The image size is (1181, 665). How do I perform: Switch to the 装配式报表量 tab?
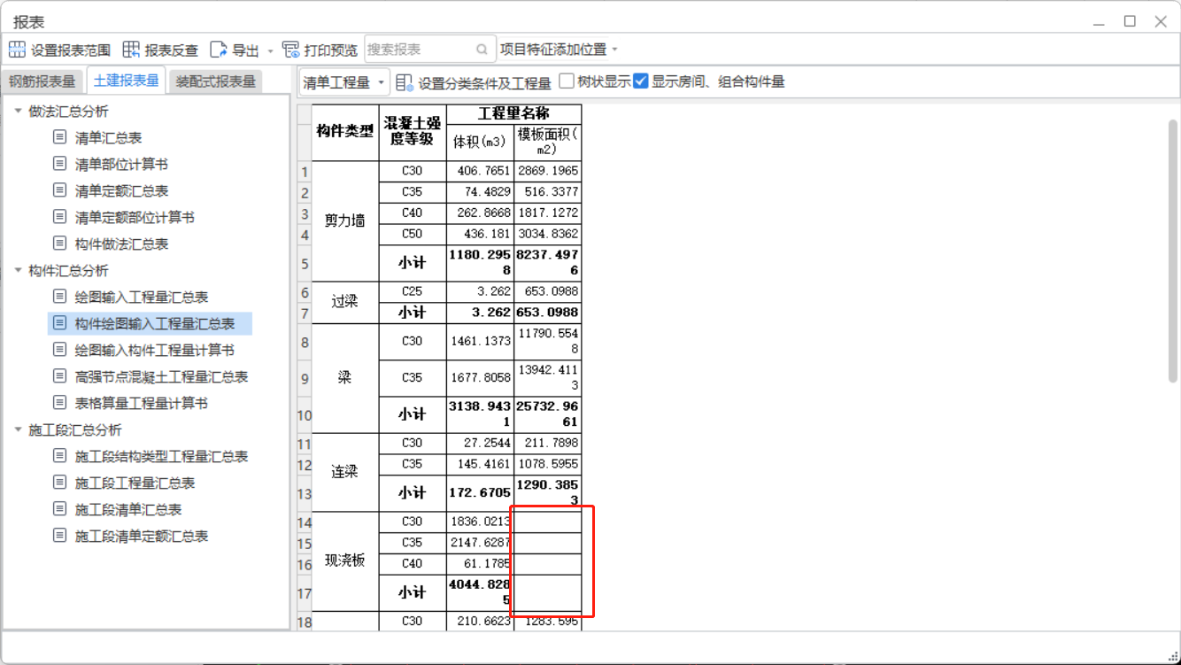tap(216, 81)
